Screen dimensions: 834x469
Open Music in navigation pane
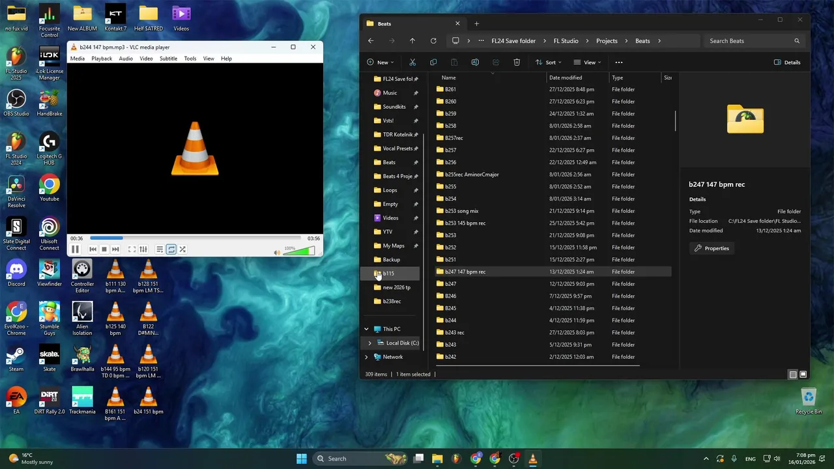pyautogui.click(x=390, y=93)
